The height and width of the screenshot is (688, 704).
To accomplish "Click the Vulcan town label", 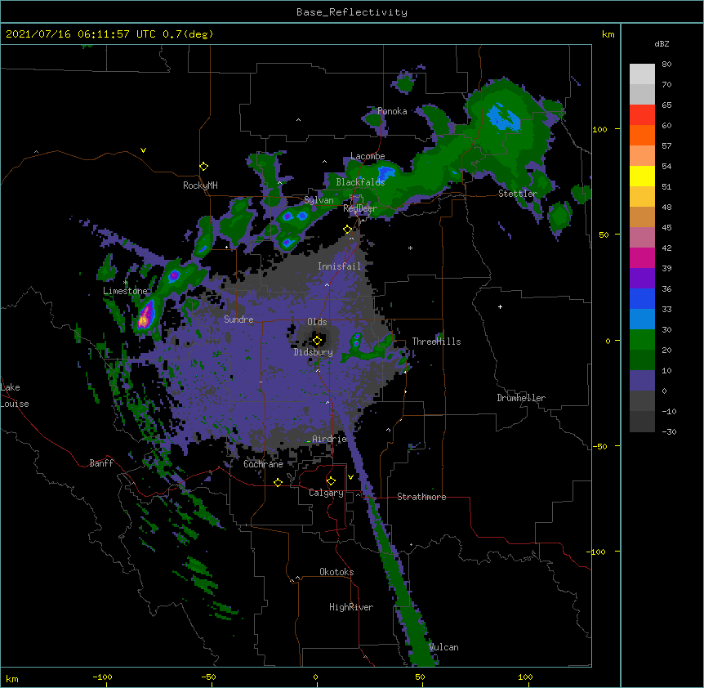I will click(x=443, y=647).
